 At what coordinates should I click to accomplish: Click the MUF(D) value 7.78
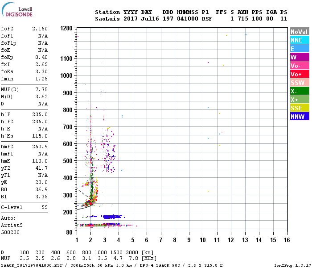(41, 89)
